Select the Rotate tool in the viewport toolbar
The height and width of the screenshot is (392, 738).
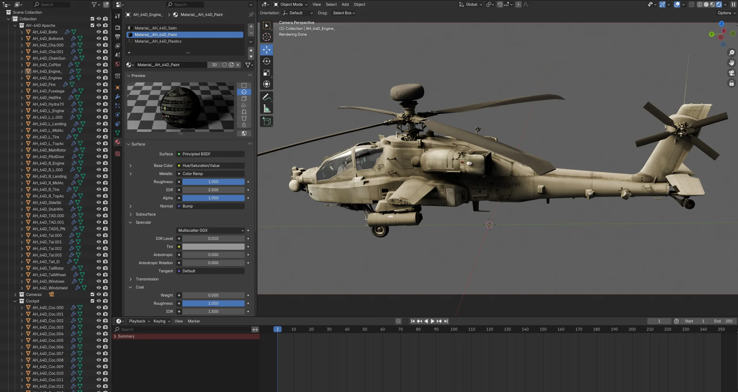point(266,61)
